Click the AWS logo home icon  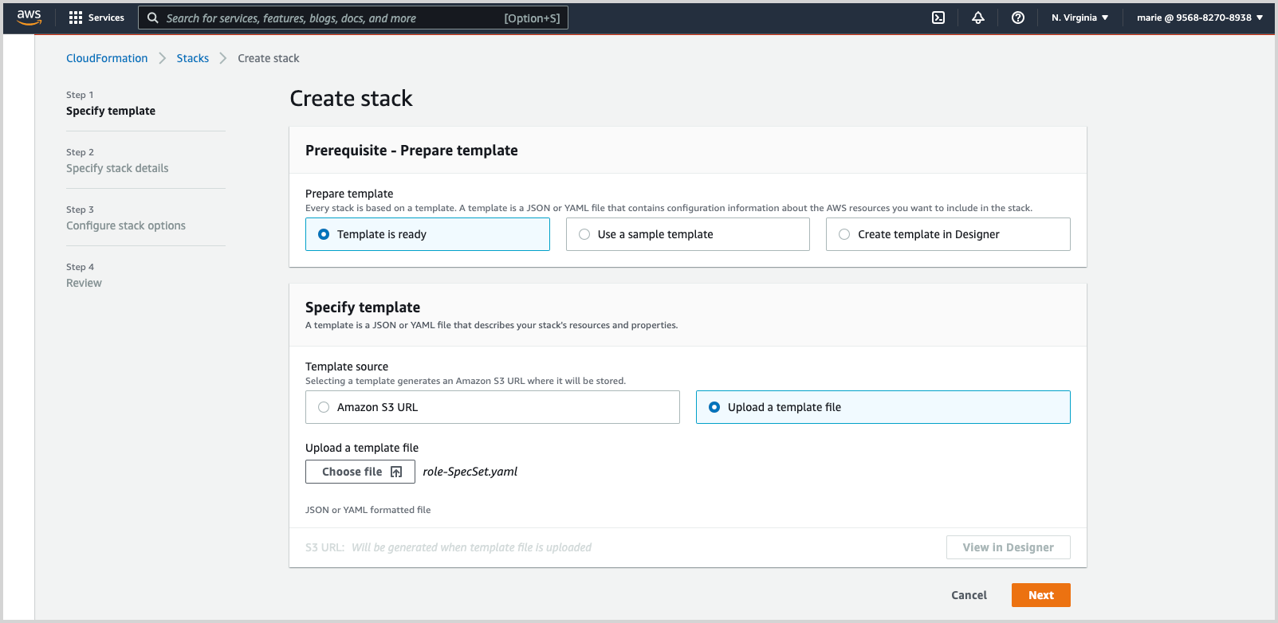(29, 18)
